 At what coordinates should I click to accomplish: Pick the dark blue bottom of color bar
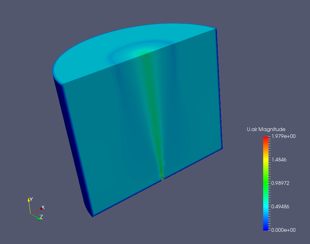coord(266,229)
